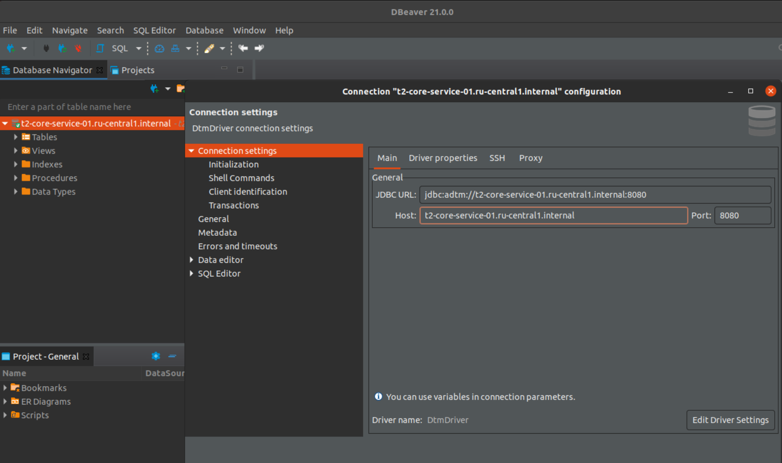Click the highlighter pen icon in toolbar
This screenshot has width=782, height=463.
click(x=209, y=48)
